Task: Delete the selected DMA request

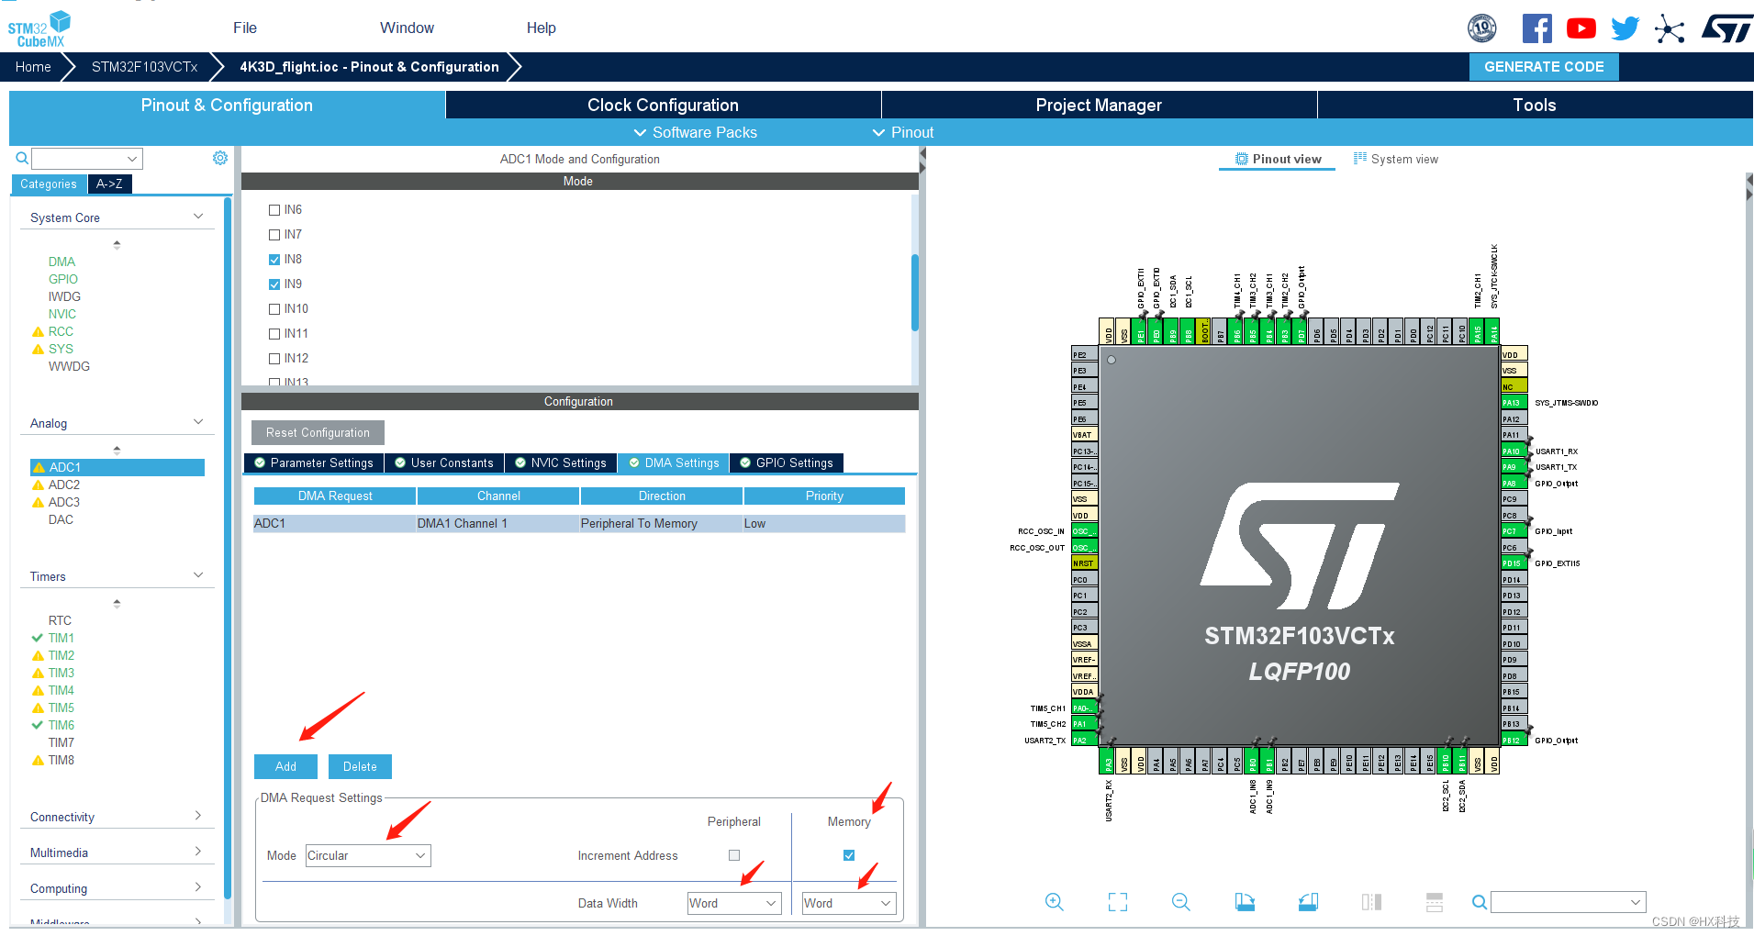Action: (360, 766)
